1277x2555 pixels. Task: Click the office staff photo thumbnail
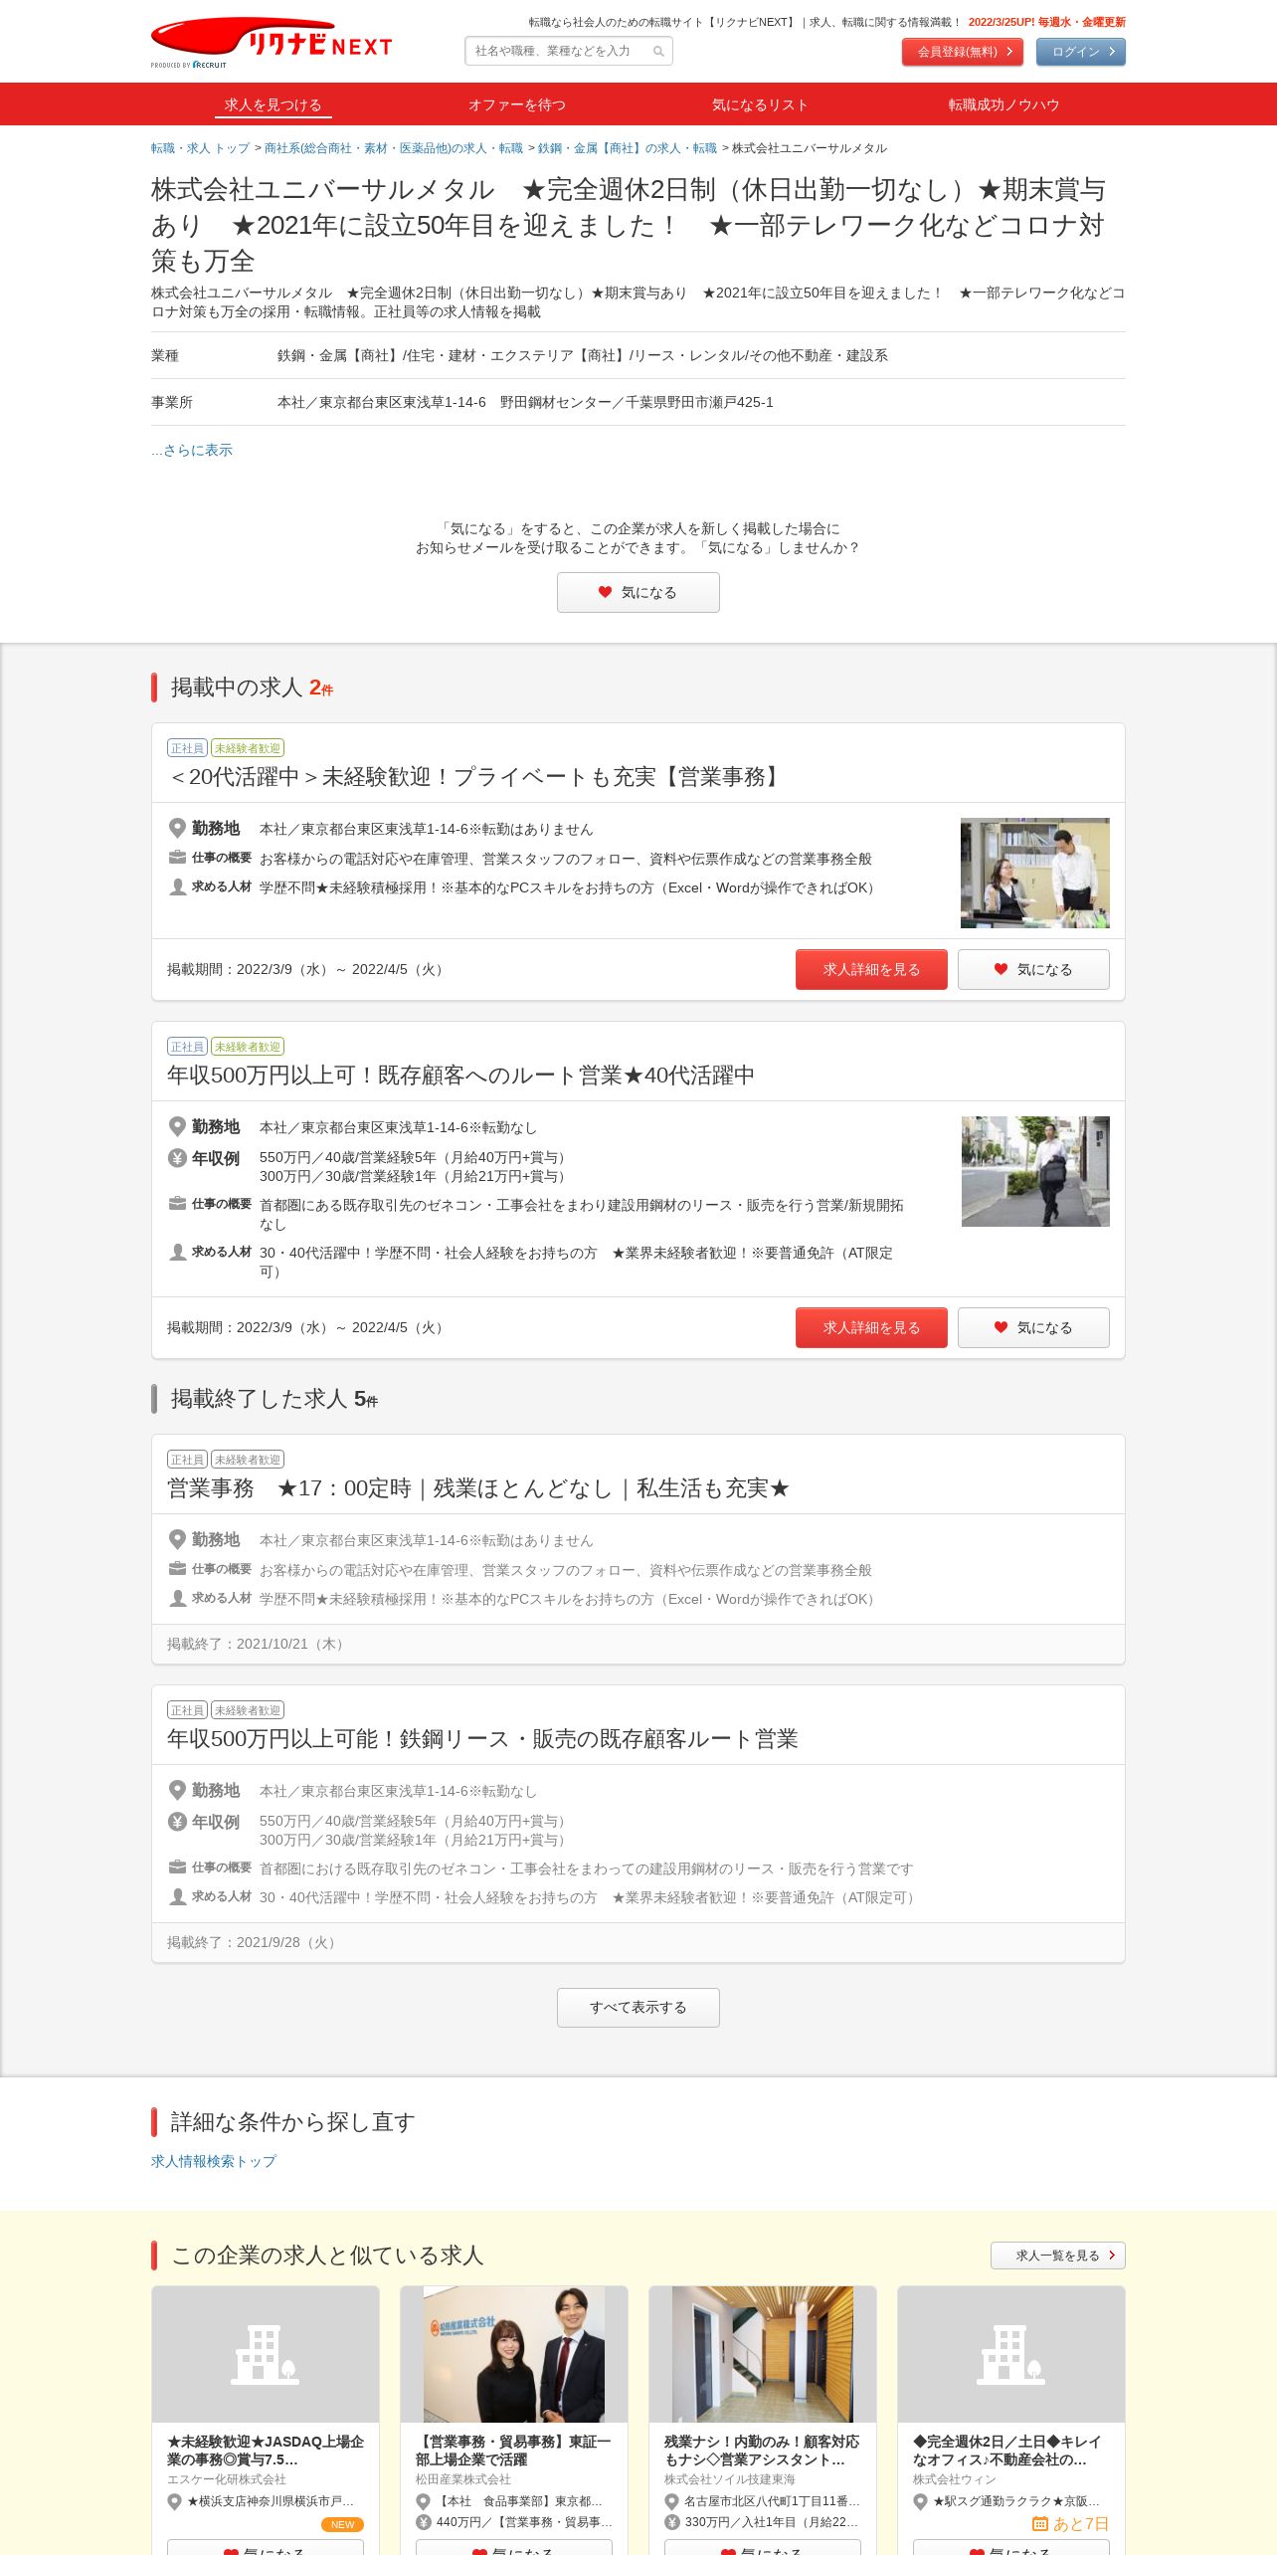click(1034, 874)
